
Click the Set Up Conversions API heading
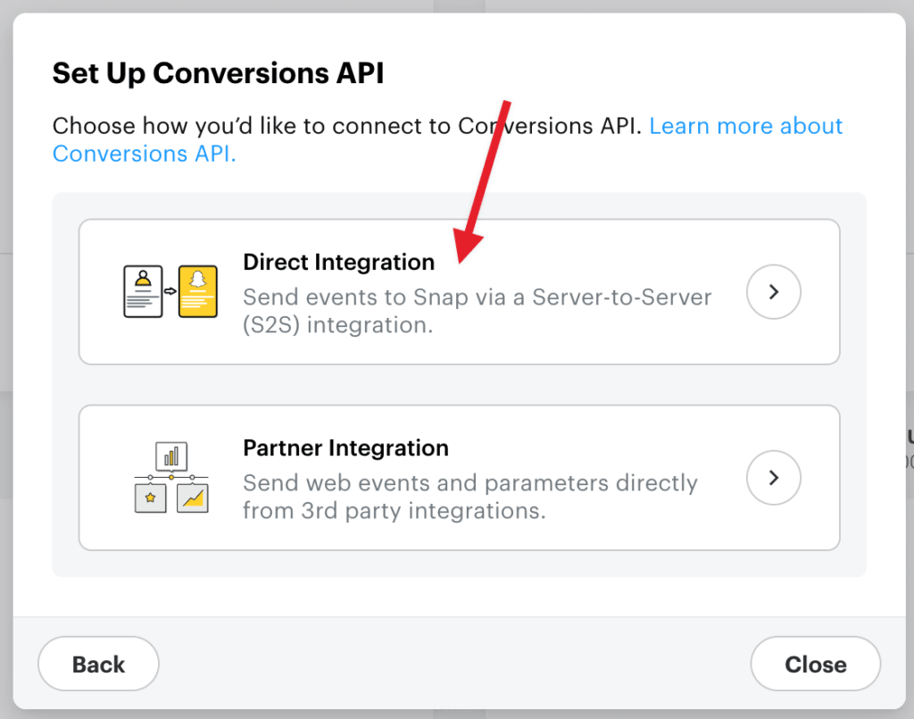pyautogui.click(x=218, y=72)
